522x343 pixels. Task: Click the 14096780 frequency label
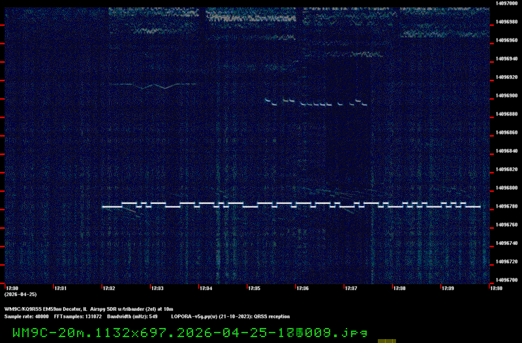[507, 206]
